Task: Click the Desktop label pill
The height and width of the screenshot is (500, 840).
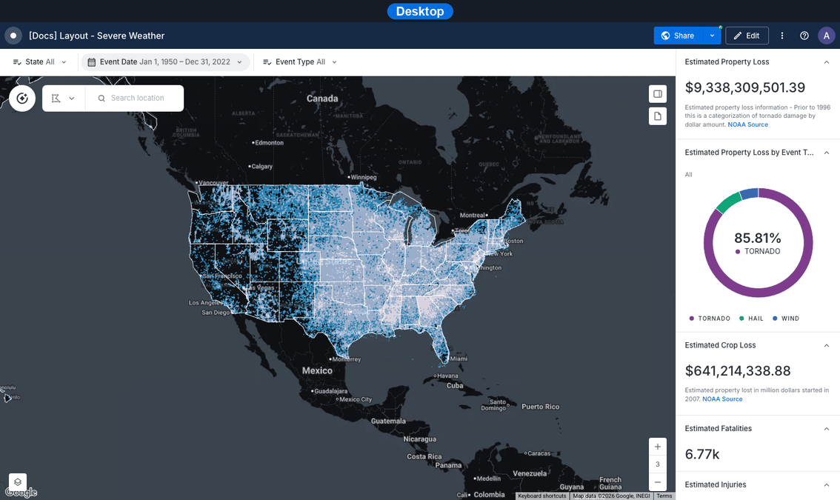Action: 420,11
